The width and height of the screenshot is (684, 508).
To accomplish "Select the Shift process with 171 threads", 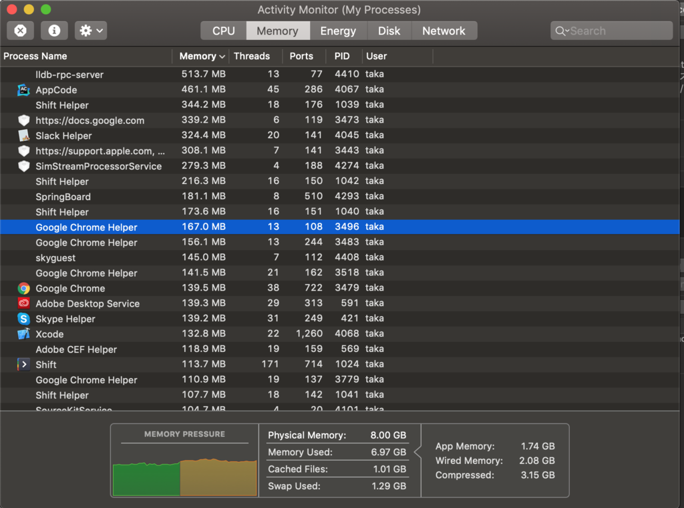I will (340, 364).
